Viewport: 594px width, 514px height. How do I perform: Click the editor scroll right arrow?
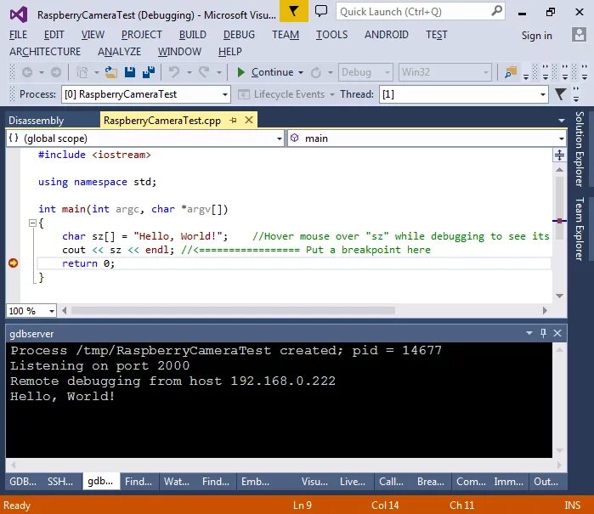coord(545,311)
